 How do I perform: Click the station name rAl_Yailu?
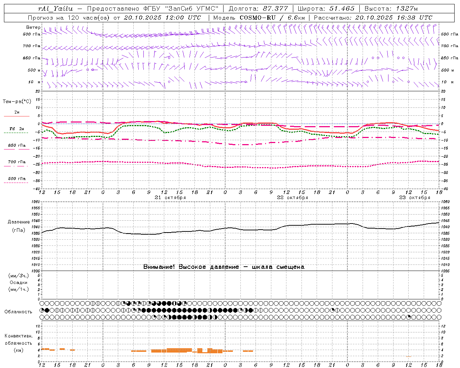coord(55,9)
